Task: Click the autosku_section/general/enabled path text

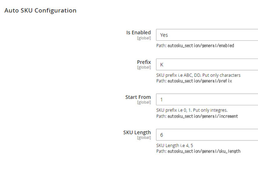Action: click(201, 46)
